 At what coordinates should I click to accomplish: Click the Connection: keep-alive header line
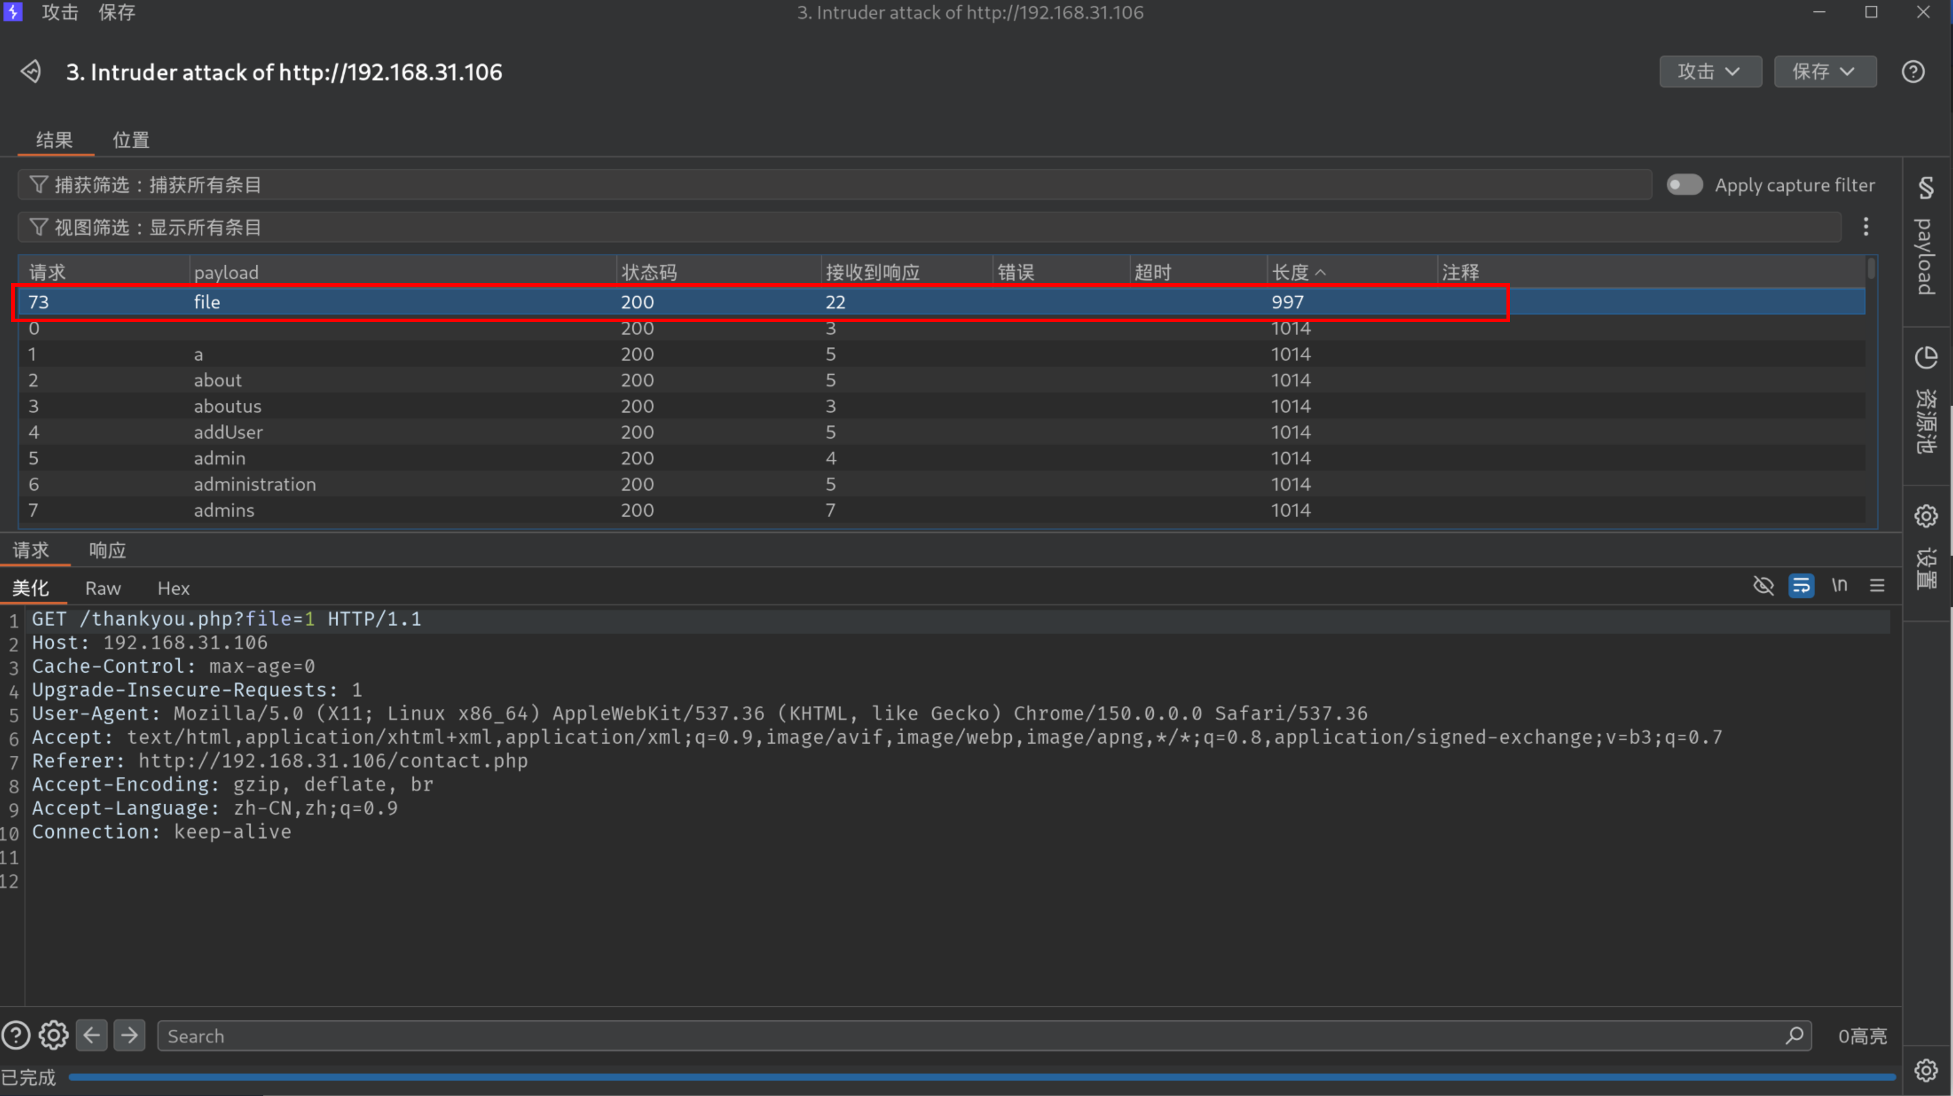point(161,832)
